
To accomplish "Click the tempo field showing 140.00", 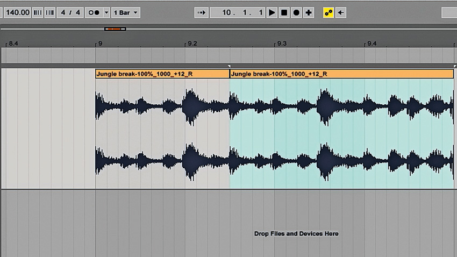I will click(17, 12).
